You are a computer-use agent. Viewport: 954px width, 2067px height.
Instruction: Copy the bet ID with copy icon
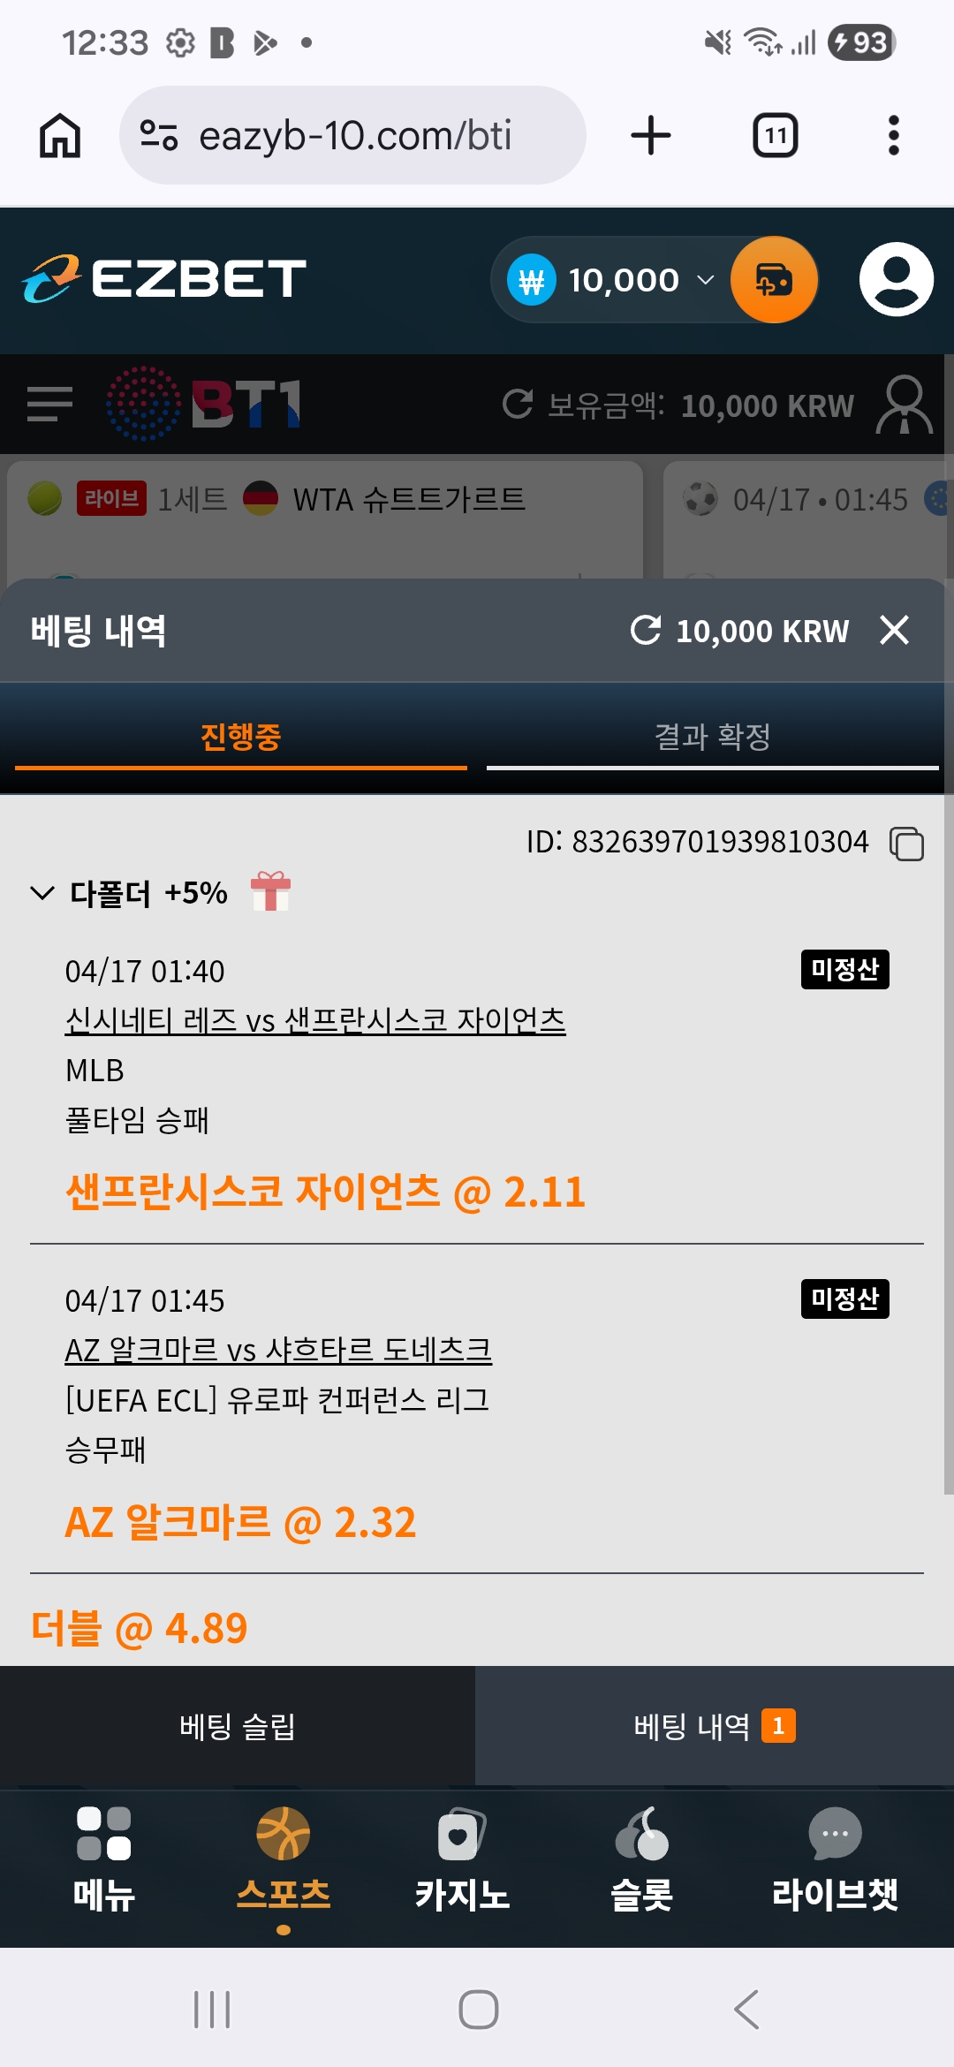tap(906, 843)
